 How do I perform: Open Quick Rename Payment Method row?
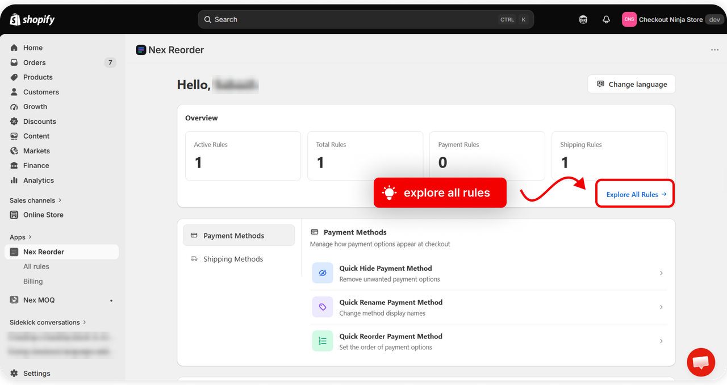pyautogui.click(x=488, y=307)
